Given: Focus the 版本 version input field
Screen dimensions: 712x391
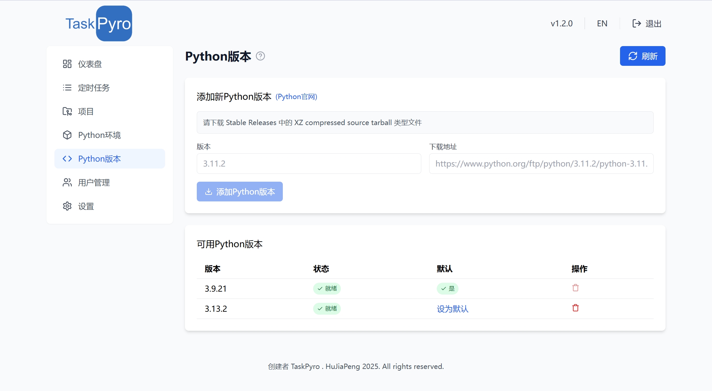Looking at the screenshot, I should pos(309,164).
